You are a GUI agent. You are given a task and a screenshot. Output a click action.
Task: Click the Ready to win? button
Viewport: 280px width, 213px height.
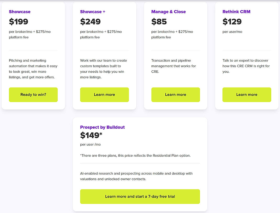coord(33,95)
